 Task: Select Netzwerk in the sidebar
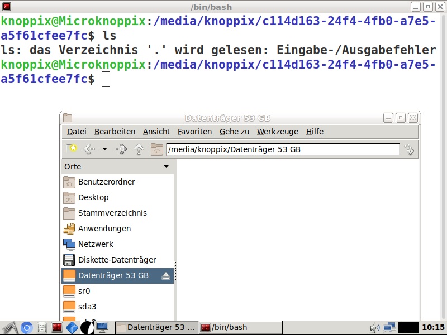pyautogui.click(x=96, y=244)
